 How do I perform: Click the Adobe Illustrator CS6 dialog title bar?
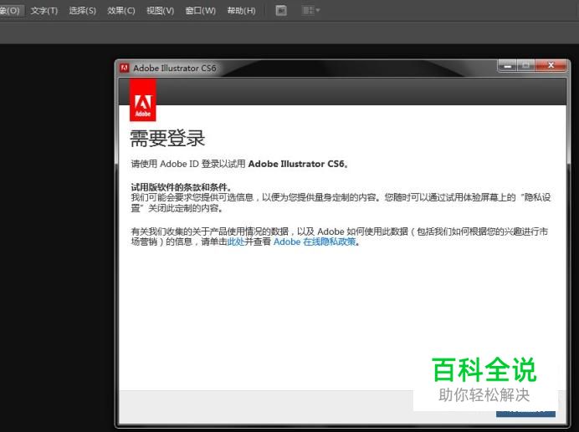click(335, 69)
